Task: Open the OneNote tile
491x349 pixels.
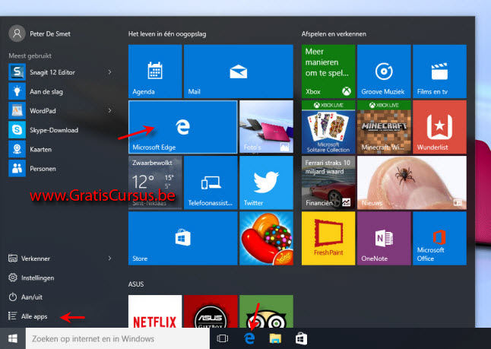Action: click(384, 239)
